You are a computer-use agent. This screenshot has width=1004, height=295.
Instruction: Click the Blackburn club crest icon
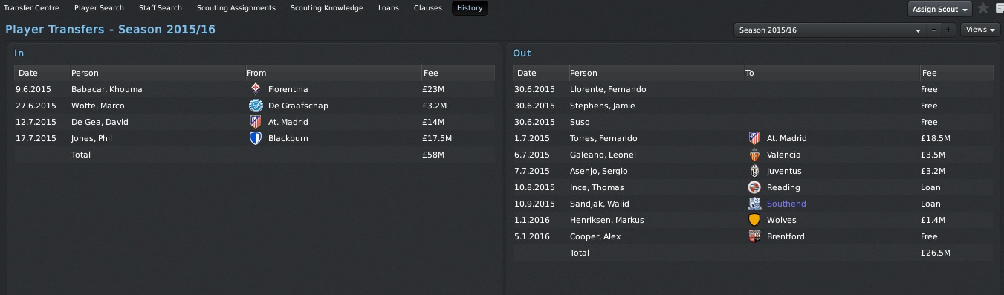(x=256, y=138)
